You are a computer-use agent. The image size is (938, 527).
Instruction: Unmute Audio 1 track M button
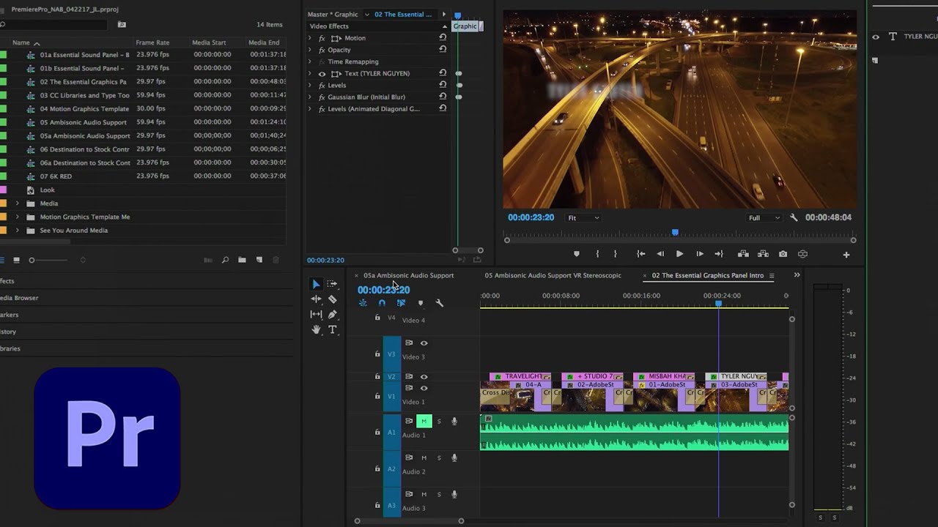[424, 421]
